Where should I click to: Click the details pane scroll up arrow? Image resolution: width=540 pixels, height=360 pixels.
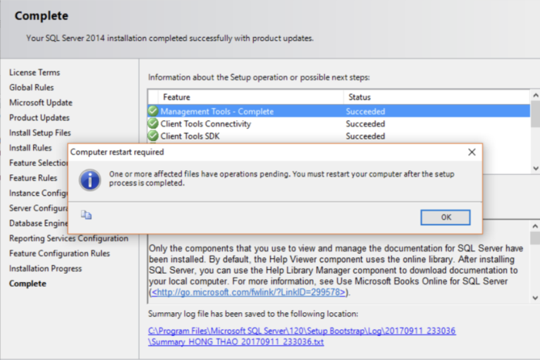point(535,226)
